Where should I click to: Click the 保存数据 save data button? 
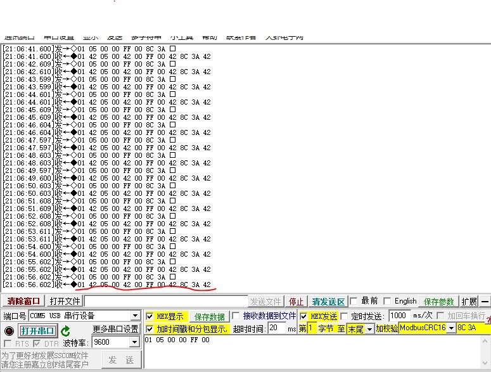[x=209, y=316]
